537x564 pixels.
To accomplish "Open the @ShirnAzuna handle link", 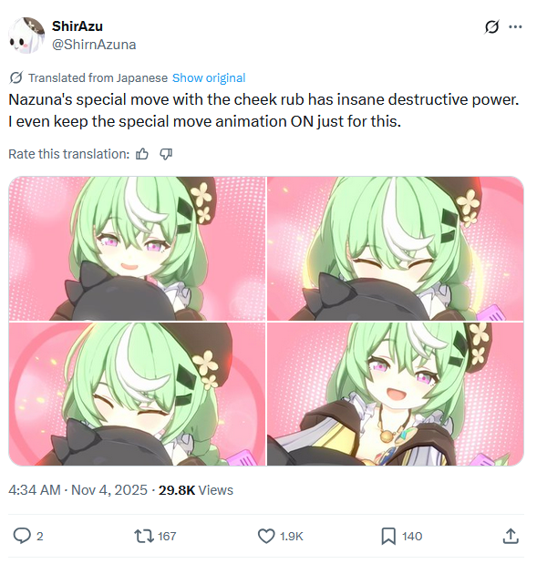I will coord(94,45).
